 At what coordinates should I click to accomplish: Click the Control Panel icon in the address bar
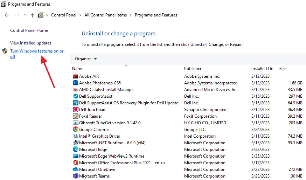click(41, 15)
